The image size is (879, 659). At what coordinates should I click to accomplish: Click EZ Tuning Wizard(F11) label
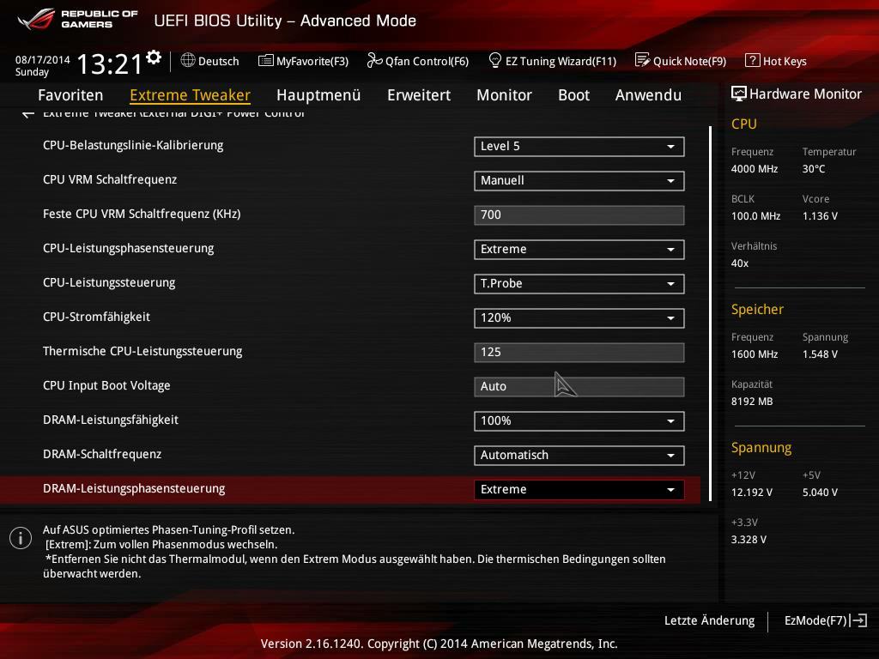point(561,61)
